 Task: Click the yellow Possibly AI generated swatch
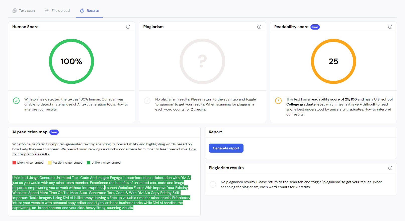click(50, 163)
